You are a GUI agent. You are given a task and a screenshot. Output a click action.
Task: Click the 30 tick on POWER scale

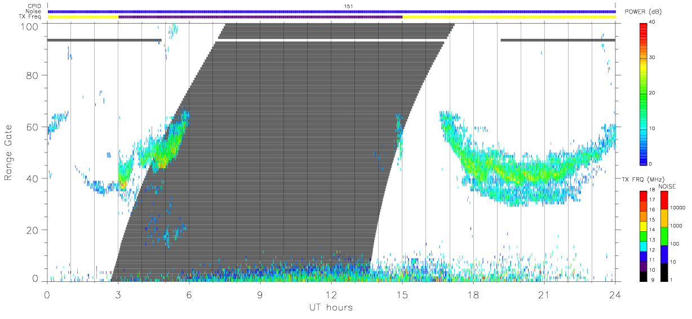[651, 57]
